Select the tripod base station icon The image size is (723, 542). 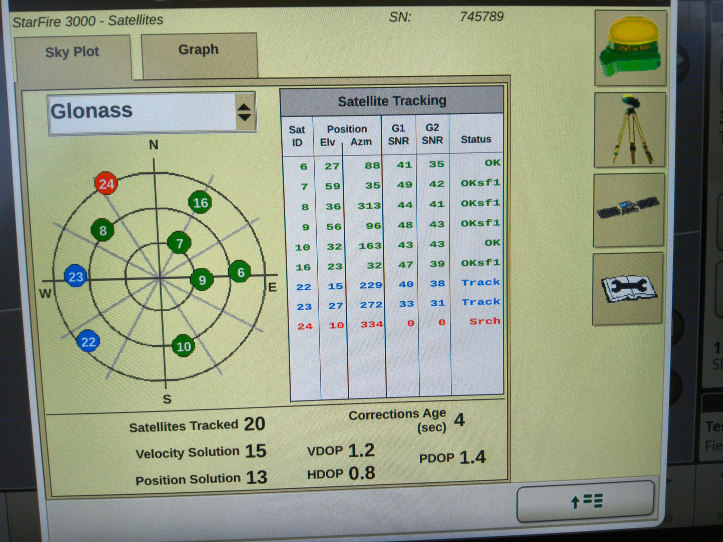point(630,130)
